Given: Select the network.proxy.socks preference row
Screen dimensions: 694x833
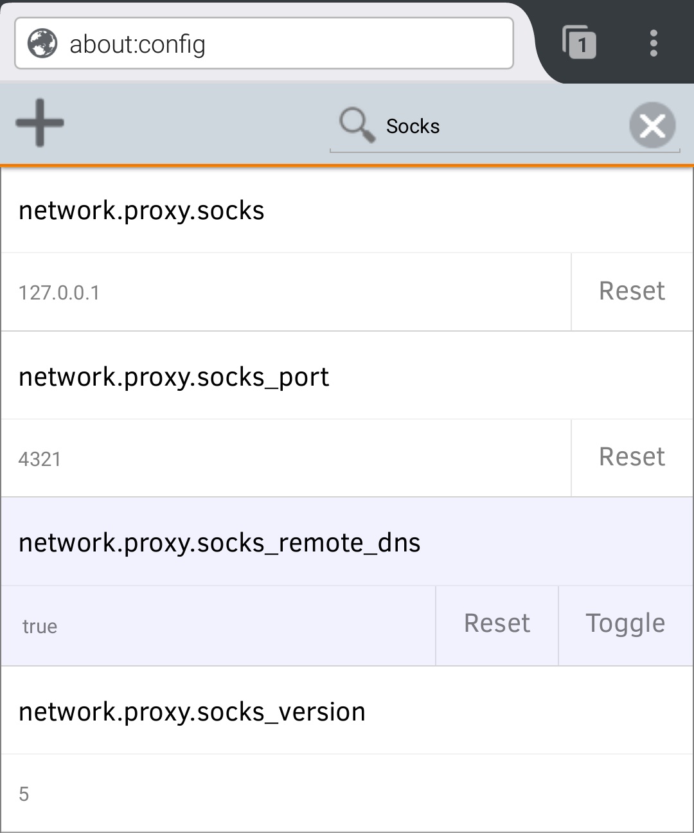Looking at the screenshot, I should click(x=347, y=211).
